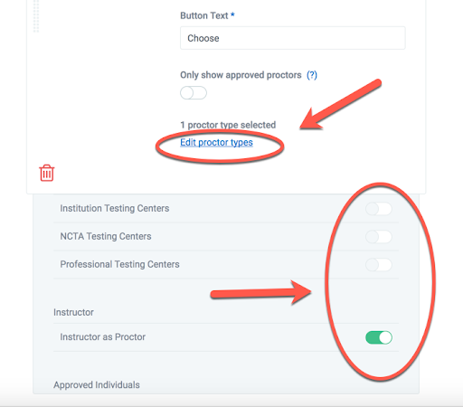
Task: Toggle Only show approved proctors switch
Action: click(x=194, y=93)
